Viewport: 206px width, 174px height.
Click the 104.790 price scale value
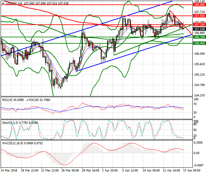tap(199, 85)
